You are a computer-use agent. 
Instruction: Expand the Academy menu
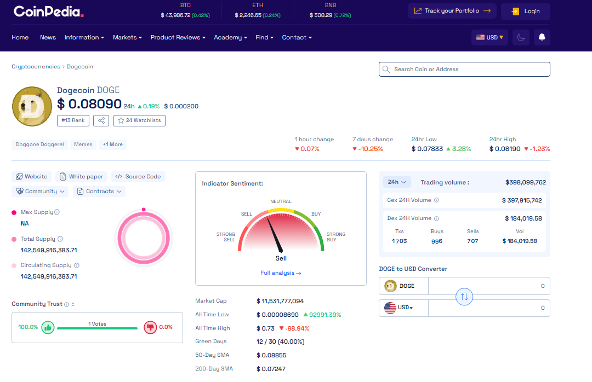(230, 37)
